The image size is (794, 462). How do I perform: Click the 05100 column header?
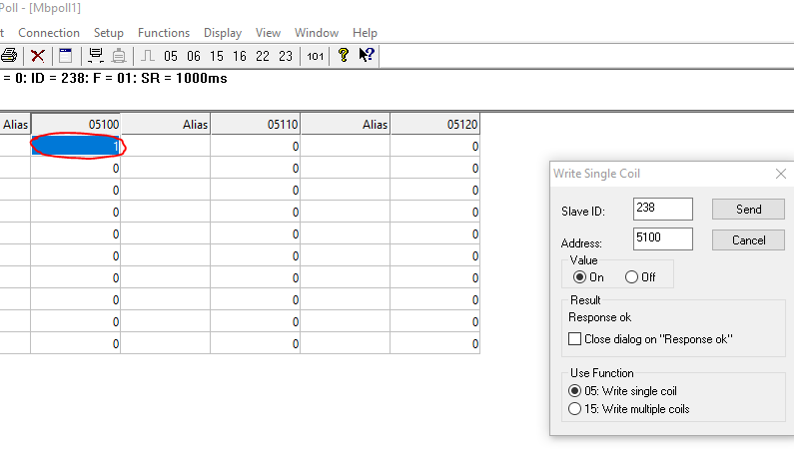[x=76, y=125]
